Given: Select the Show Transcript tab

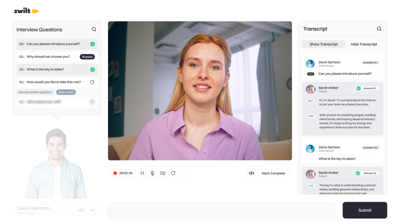Looking at the screenshot, I should [x=323, y=44].
